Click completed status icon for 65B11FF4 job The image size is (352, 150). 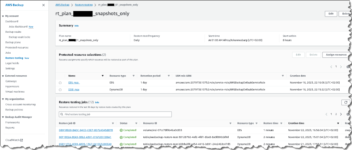(x=121, y=144)
